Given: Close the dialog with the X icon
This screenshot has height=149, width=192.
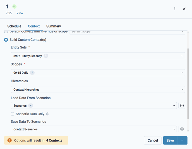Looking at the screenshot, I should pyautogui.click(x=184, y=9).
